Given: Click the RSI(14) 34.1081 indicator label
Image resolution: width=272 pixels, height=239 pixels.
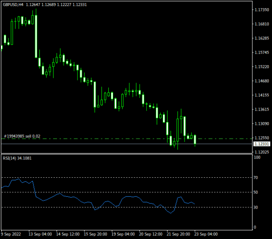Looking at the screenshot, I should 17,158.
